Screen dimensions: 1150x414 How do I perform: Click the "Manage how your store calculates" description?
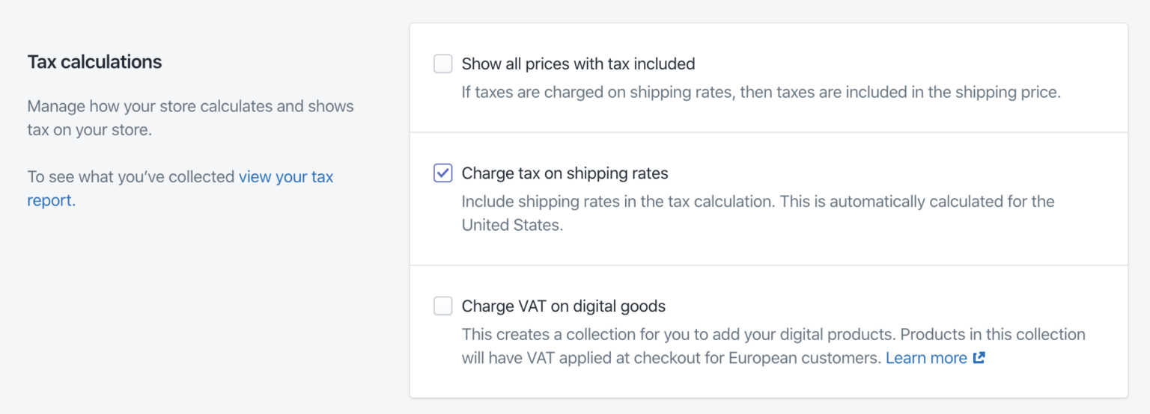191,106
